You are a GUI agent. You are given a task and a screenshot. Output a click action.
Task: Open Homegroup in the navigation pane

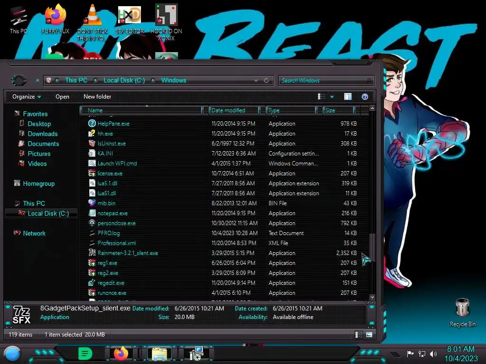point(39,183)
